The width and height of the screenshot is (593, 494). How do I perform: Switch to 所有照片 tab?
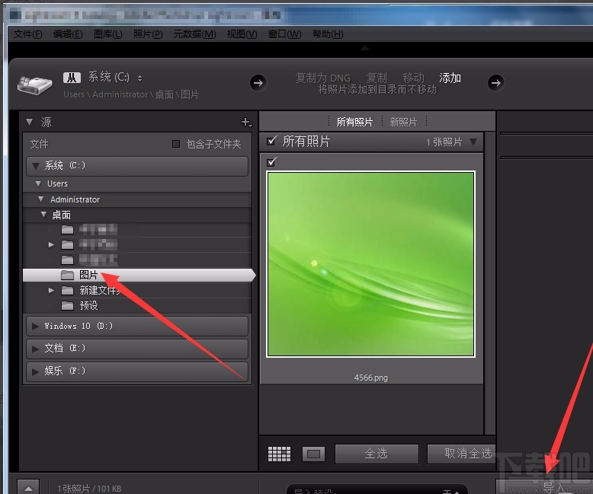[x=354, y=122]
